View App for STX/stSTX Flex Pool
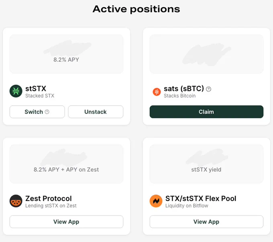 coord(206,222)
